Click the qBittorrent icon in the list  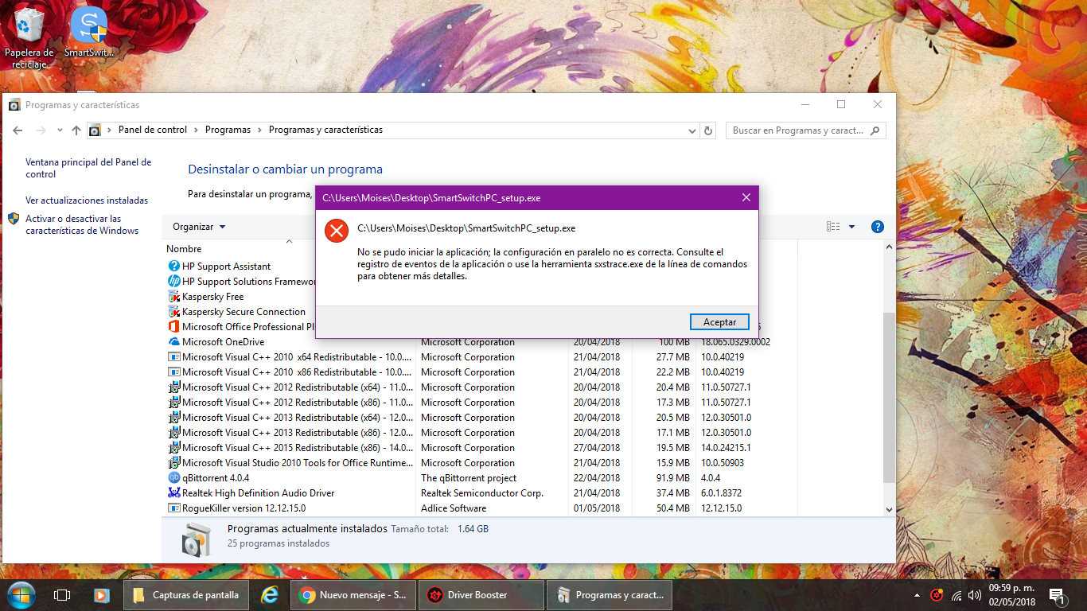coord(174,477)
